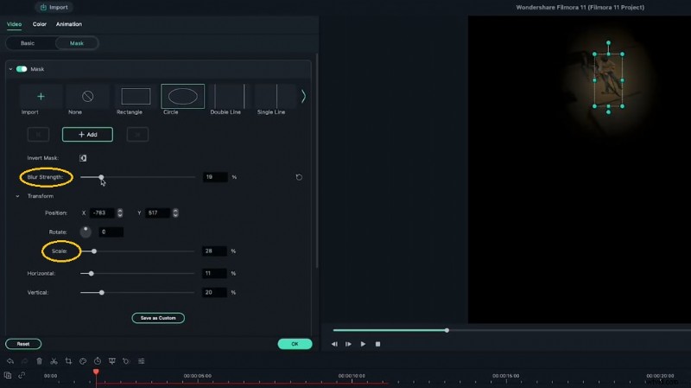The width and height of the screenshot is (691, 388).
Task: Choose the Rectangle mask shape
Action: (x=136, y=97)
